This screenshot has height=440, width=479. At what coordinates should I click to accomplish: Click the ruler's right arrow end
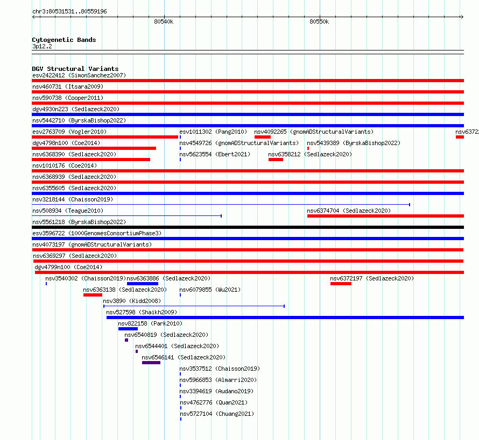point(462,17)
